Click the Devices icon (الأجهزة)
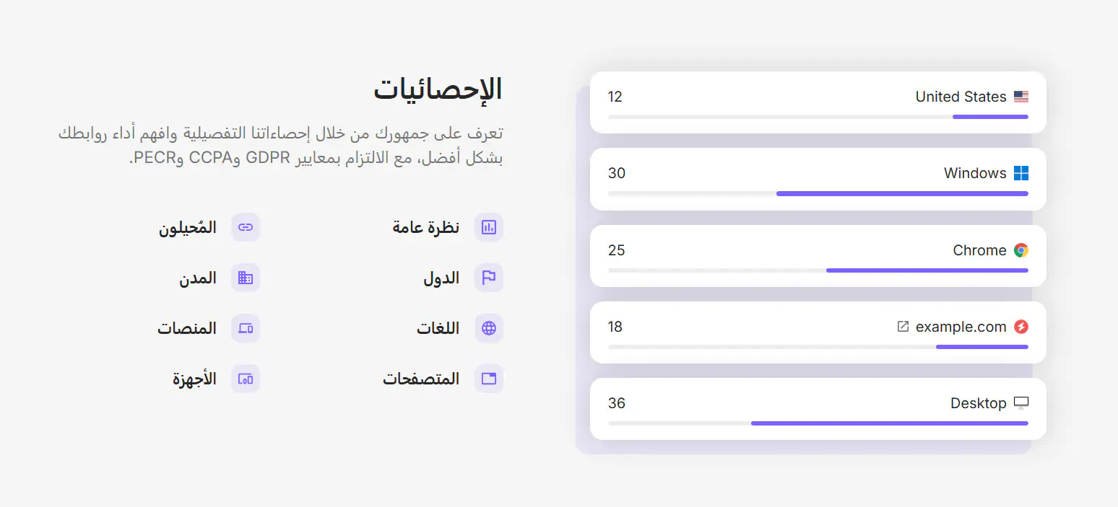1118x507 pixels. 246,379
